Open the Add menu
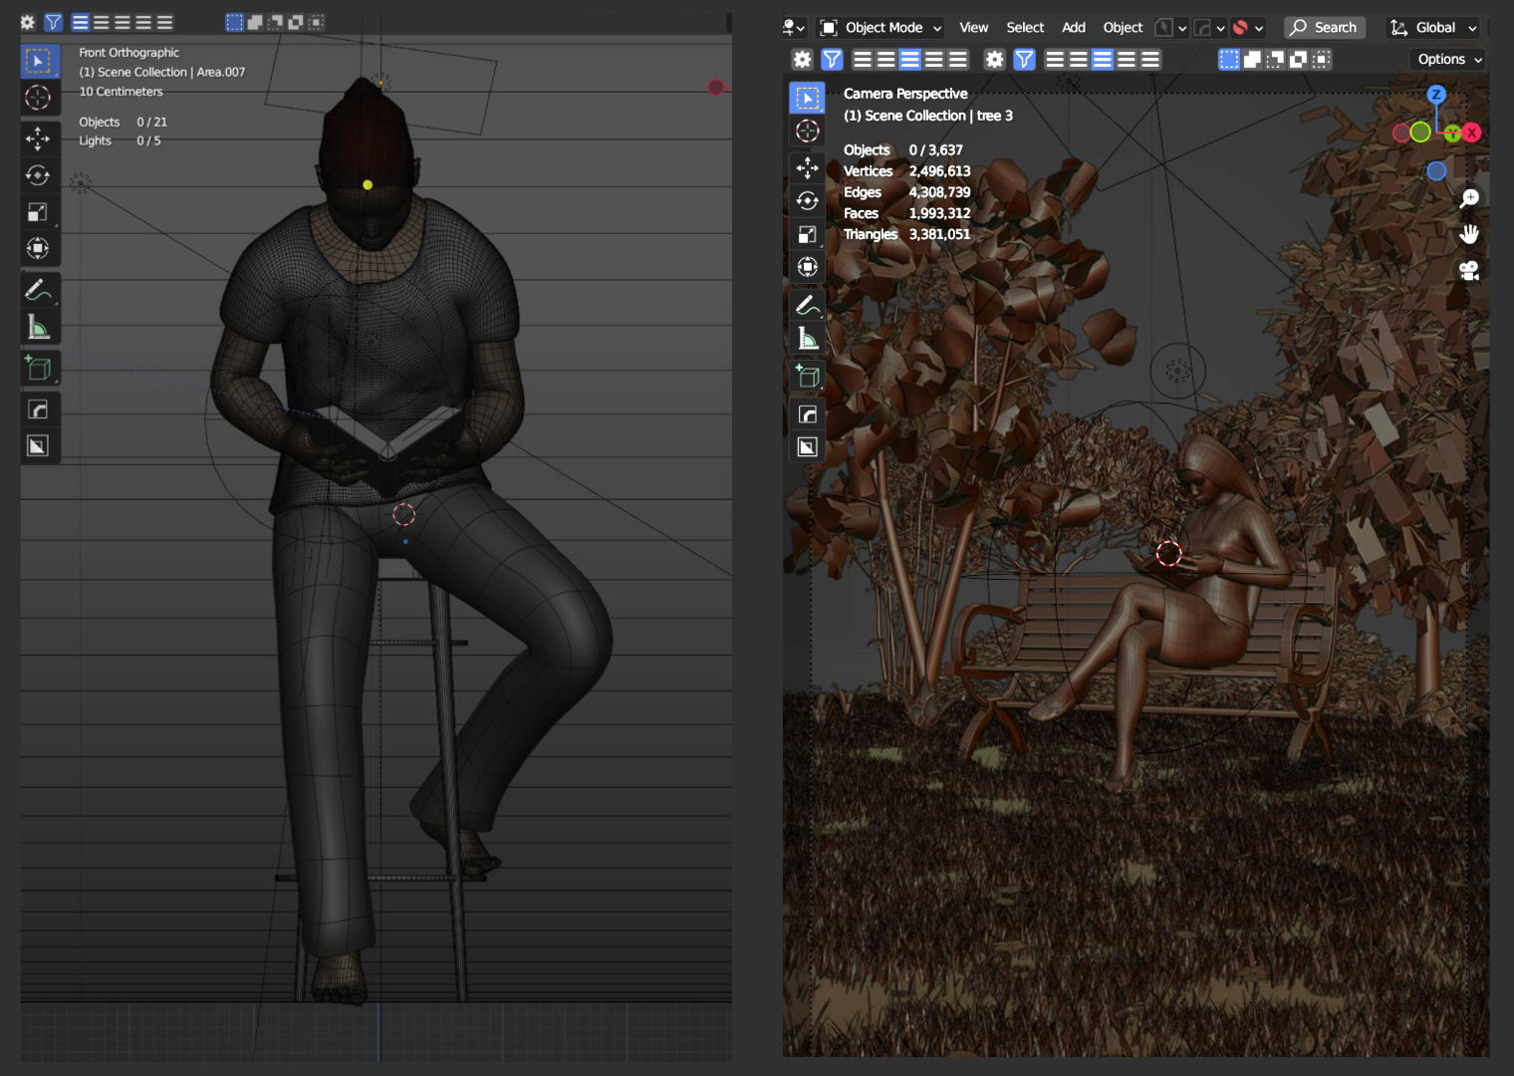 [1073, 28]
